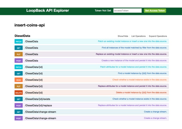Expand the POST /DieselData path link

pyautogui.click(x=31, y=61)
